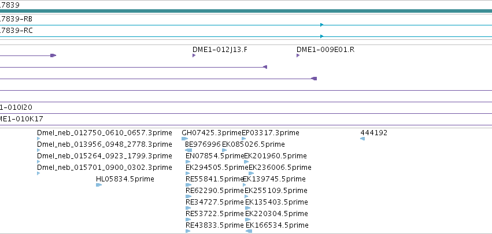Click the EK166534.5prime label text

coord(277,225)
